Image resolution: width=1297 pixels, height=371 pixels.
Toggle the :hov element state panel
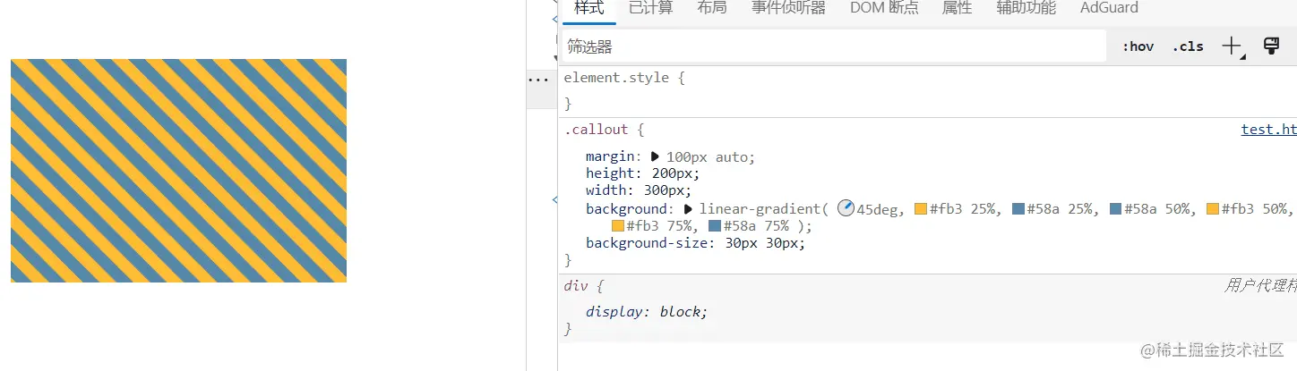click(1138, 46)
